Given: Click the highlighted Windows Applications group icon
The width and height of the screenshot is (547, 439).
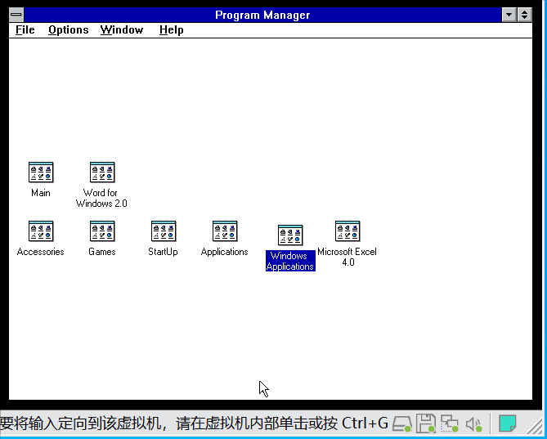Looking at the screenshot, I should pos(290,235).
